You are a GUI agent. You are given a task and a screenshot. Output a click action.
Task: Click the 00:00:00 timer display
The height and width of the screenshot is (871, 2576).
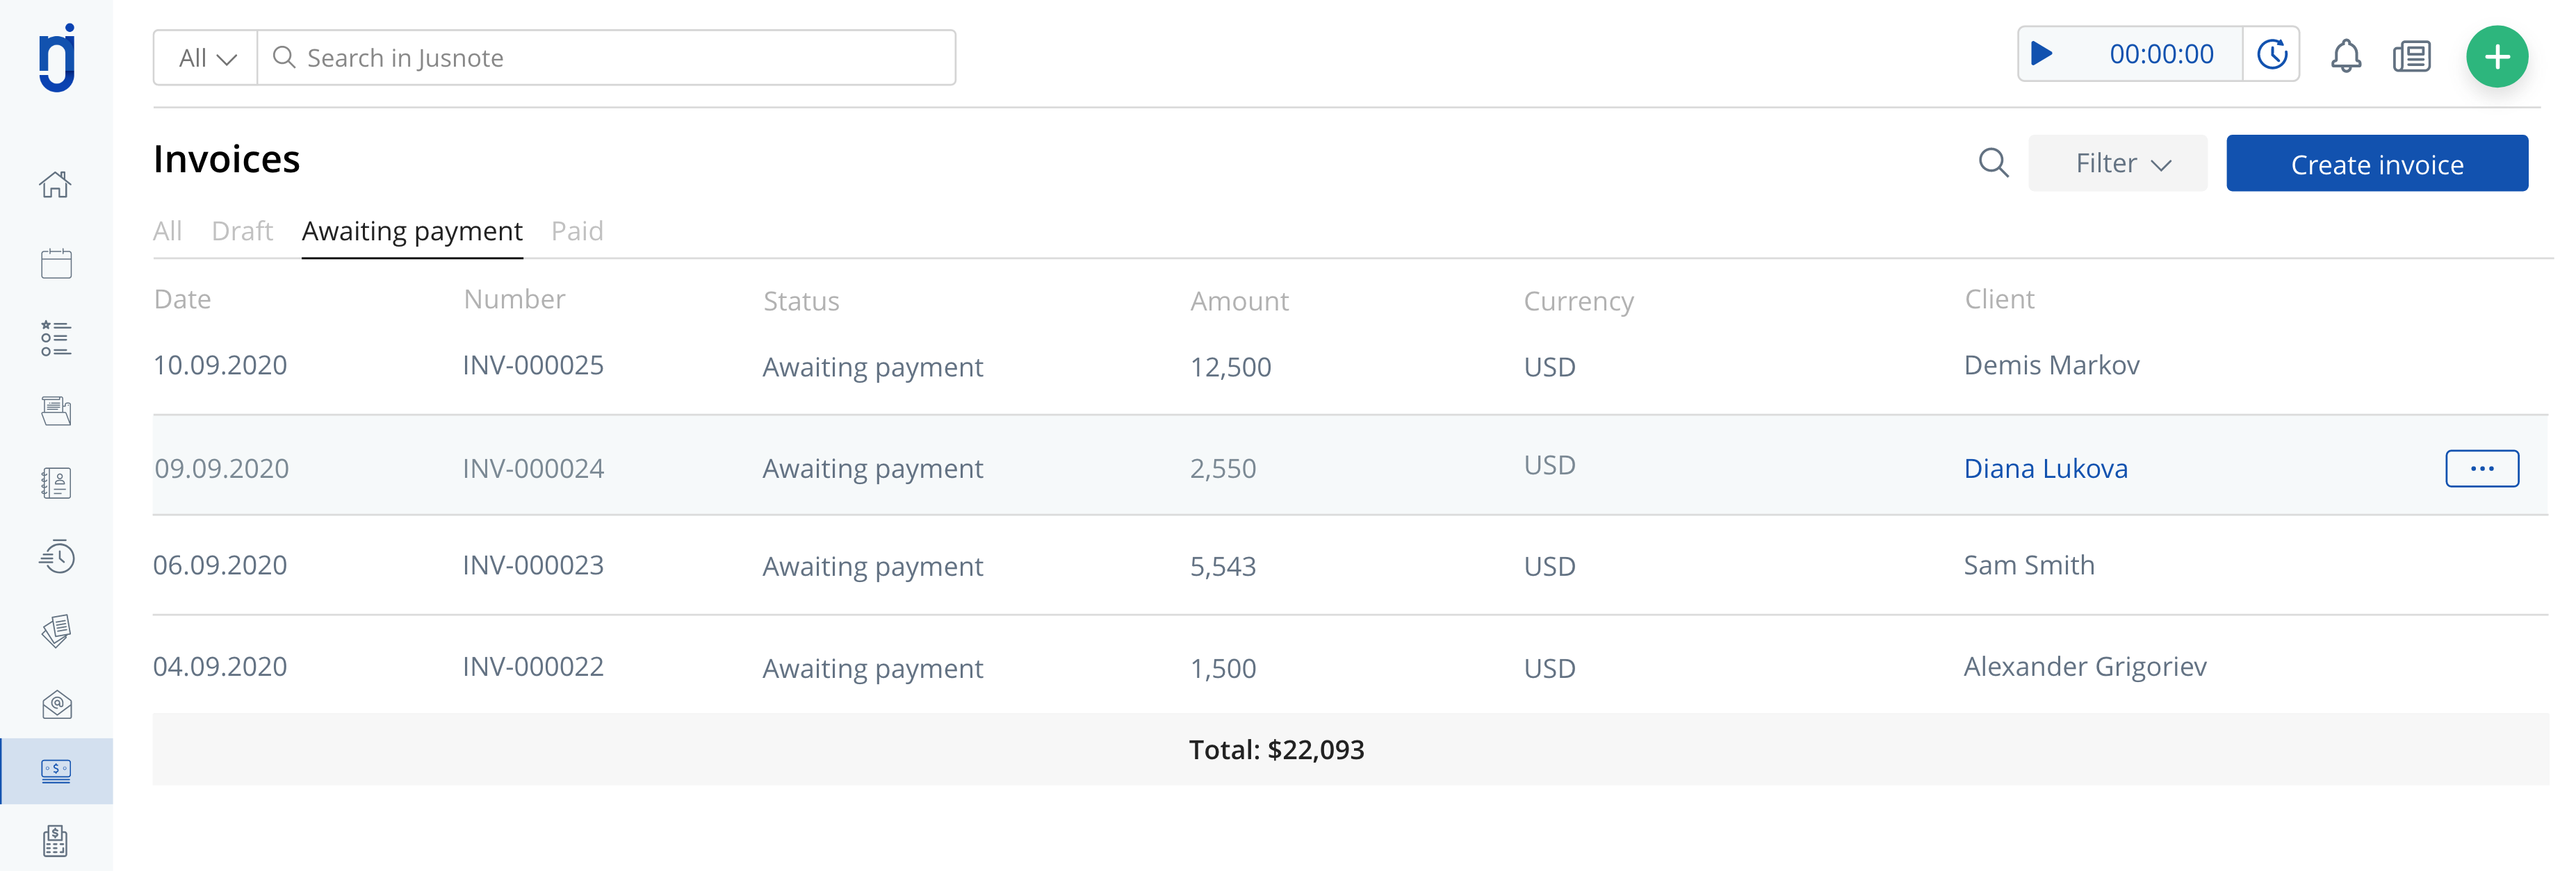point(2161,54)
